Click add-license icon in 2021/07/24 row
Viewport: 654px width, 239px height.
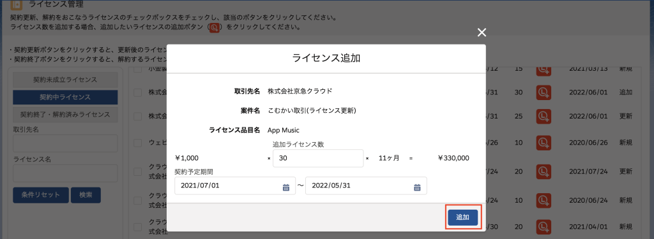[544, 171]
